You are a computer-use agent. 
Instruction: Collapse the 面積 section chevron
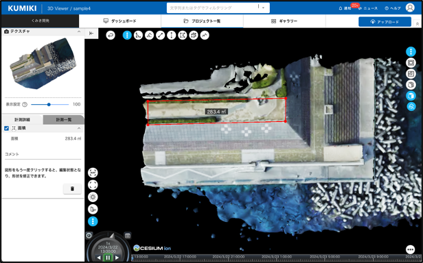(x=79, y=128)
